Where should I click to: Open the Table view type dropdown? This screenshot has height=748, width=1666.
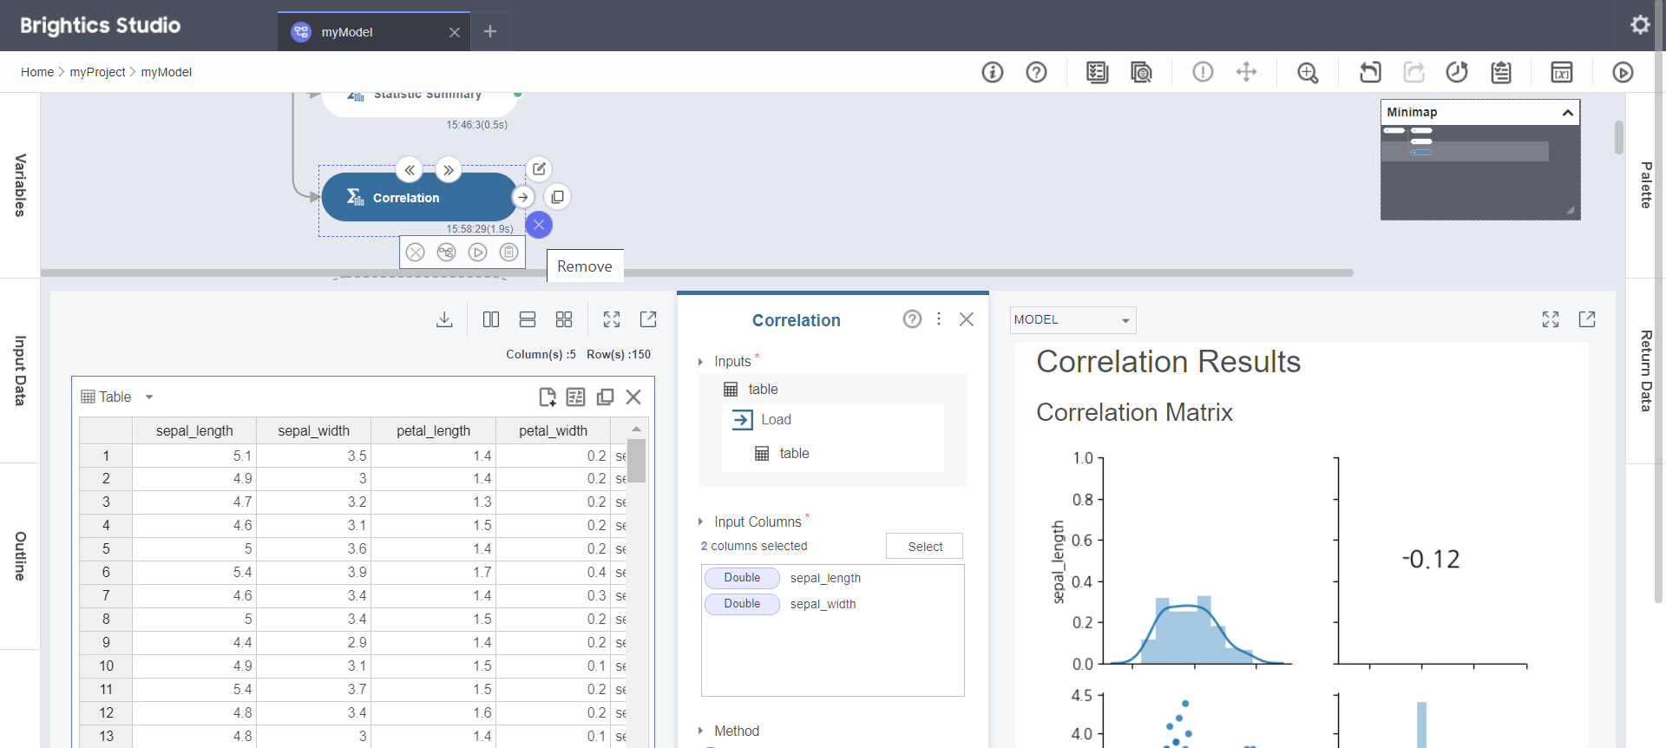pyautogui.click(x=149, y=397)
